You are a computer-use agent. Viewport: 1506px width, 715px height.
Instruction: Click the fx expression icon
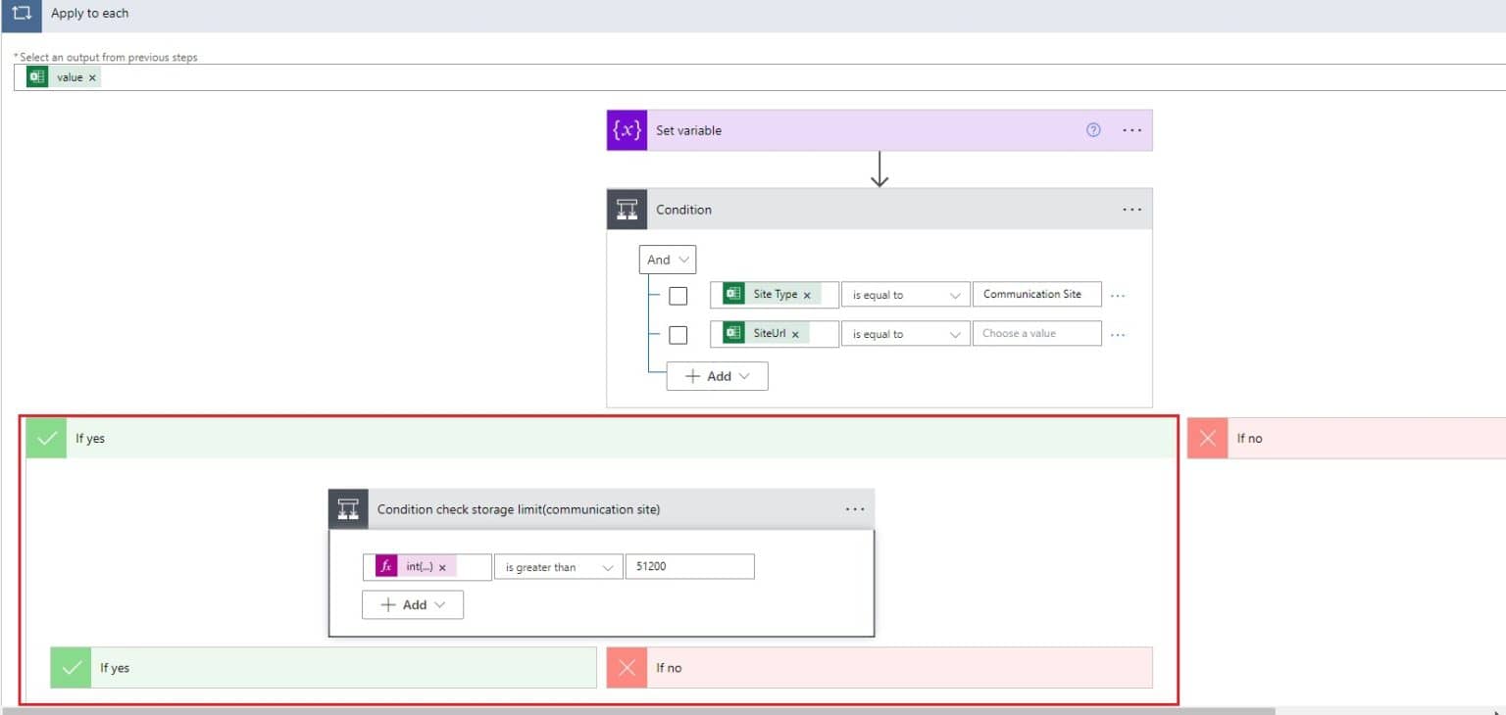(x=386, y=567)
